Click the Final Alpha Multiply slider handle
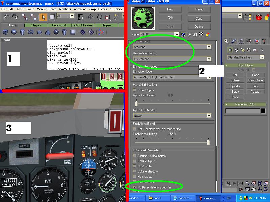This screenshot has height=202, width=270. point(208,142)
